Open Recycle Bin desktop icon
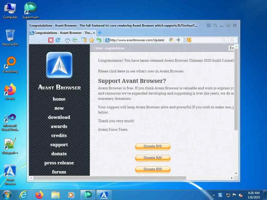This screenshot has height=200, width=267. [x=10, y=38]
